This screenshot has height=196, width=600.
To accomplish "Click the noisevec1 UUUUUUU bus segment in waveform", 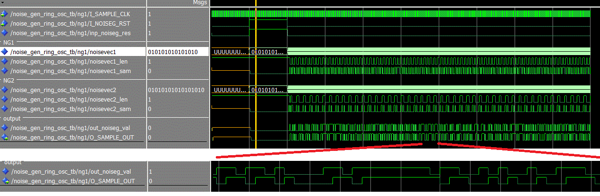I will pyautogui.click(x=230, y=51).
